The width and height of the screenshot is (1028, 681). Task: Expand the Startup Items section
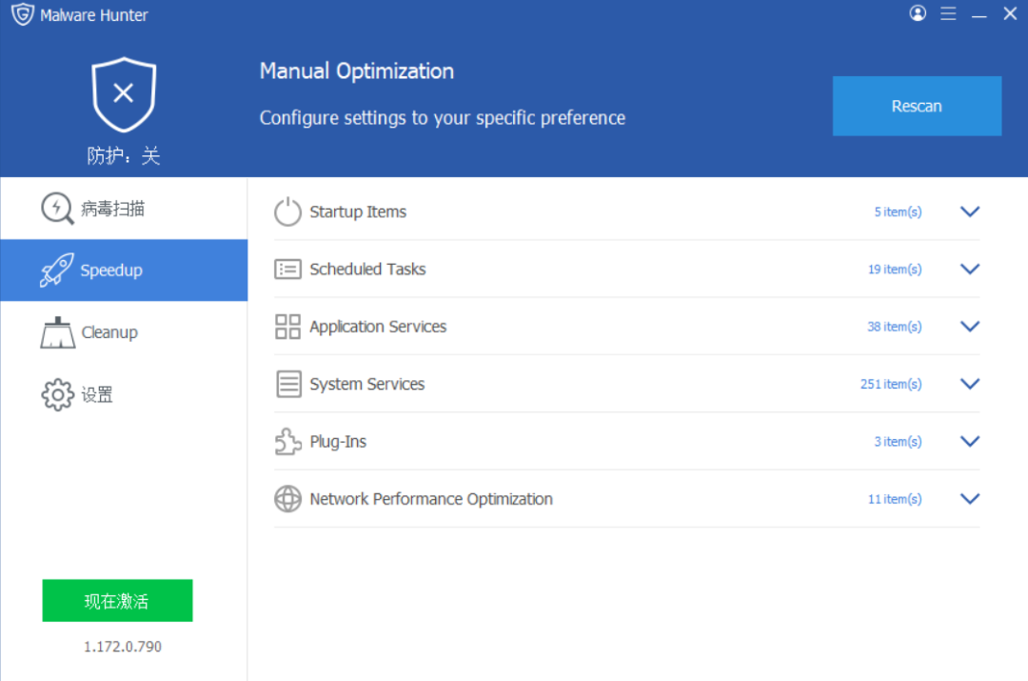(969, 211)
